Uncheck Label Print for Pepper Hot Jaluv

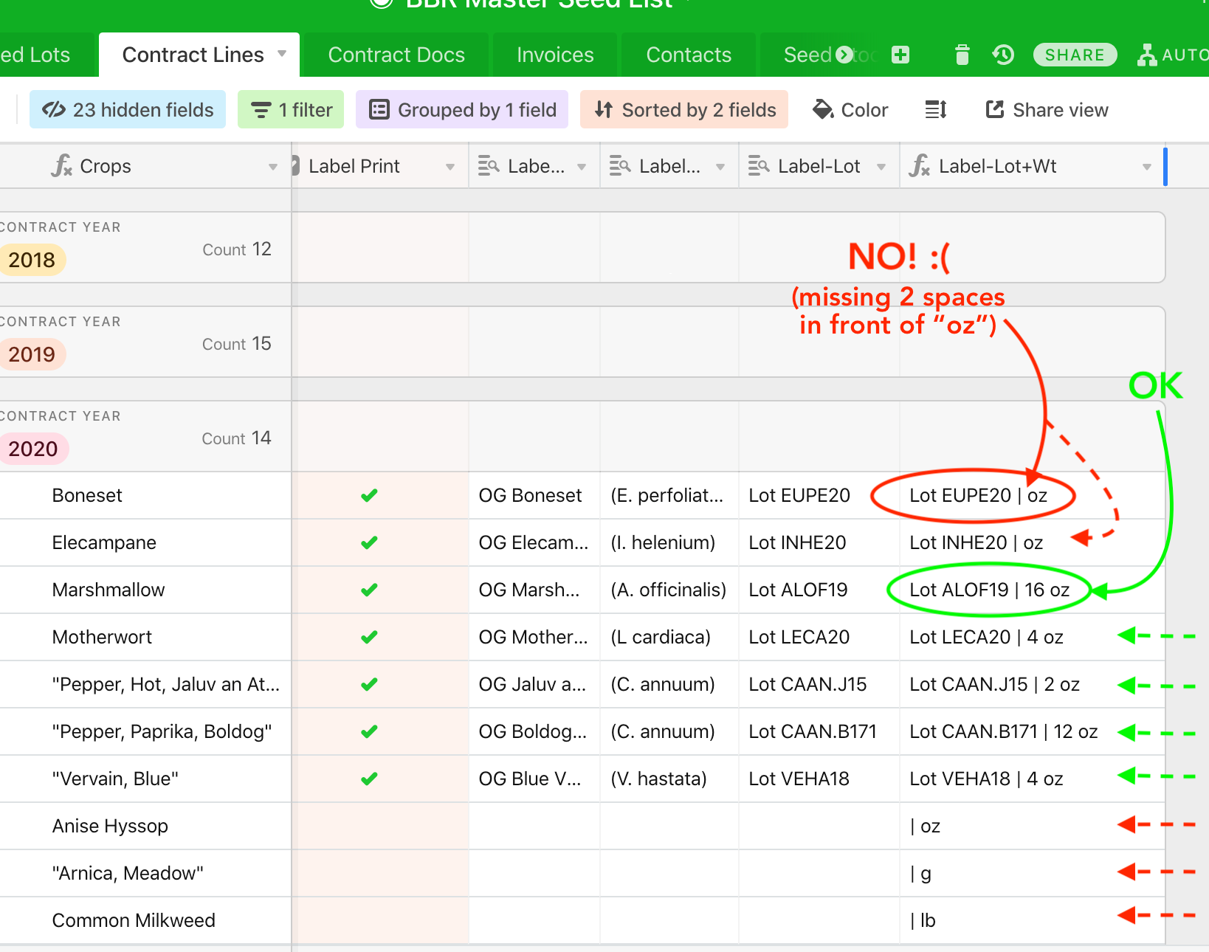click(370, 684)
